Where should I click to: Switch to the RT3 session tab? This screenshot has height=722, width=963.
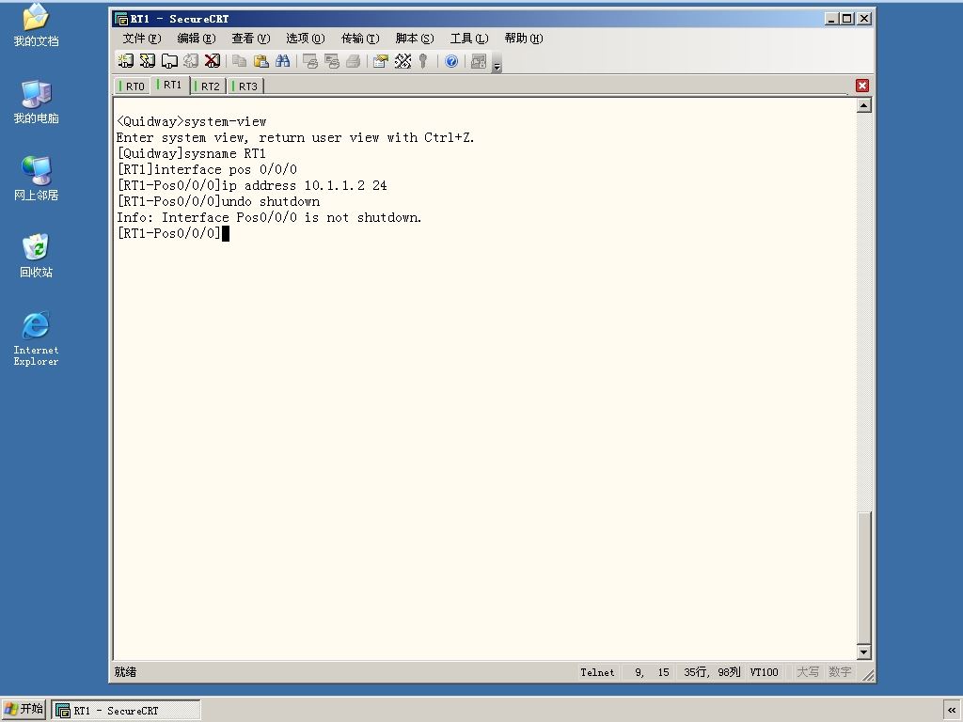coord(245,86)
